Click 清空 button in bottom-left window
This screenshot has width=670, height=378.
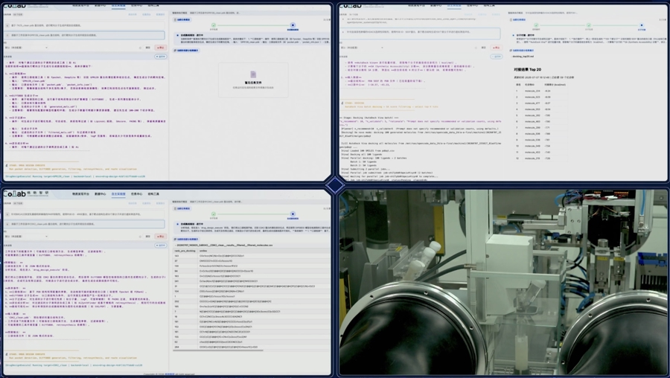click(148, 236)
